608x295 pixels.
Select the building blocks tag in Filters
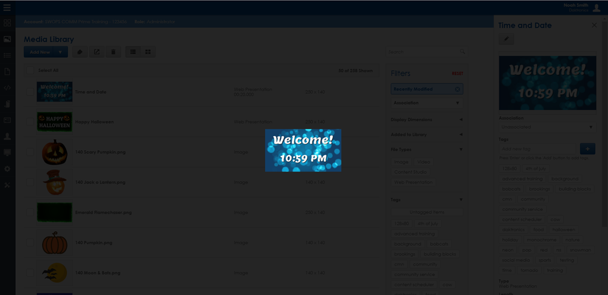[440, 254]
